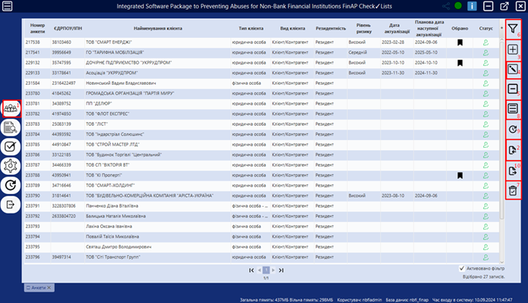Sort by Найменування клієнта column header
This screenshot has width=528, height=303.
[157, 28]
